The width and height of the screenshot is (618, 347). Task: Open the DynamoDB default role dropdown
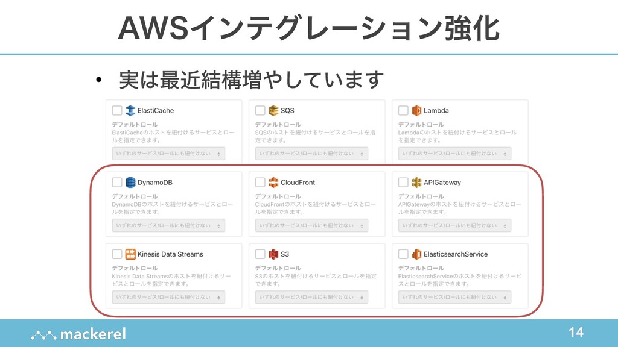[169, 225]
